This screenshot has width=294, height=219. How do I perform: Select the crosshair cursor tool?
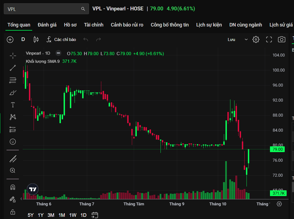[13, 56]
